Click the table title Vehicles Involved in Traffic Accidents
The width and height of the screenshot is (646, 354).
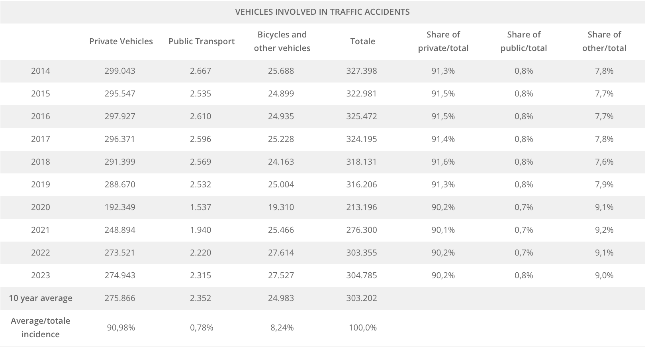pyautogui.click(x=322, y=12)
